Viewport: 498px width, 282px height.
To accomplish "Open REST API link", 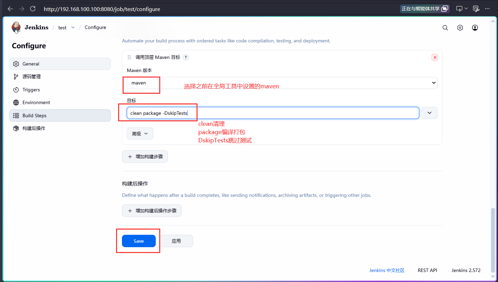I will (x=428, y=270).
